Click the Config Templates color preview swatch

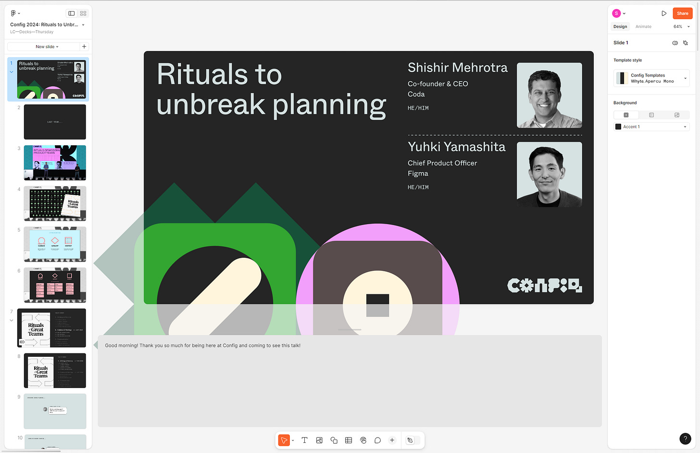tap(622, 78)
